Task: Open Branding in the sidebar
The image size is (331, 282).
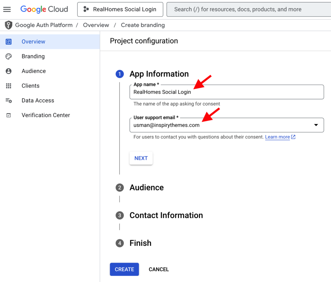Action: pos(50,56)
